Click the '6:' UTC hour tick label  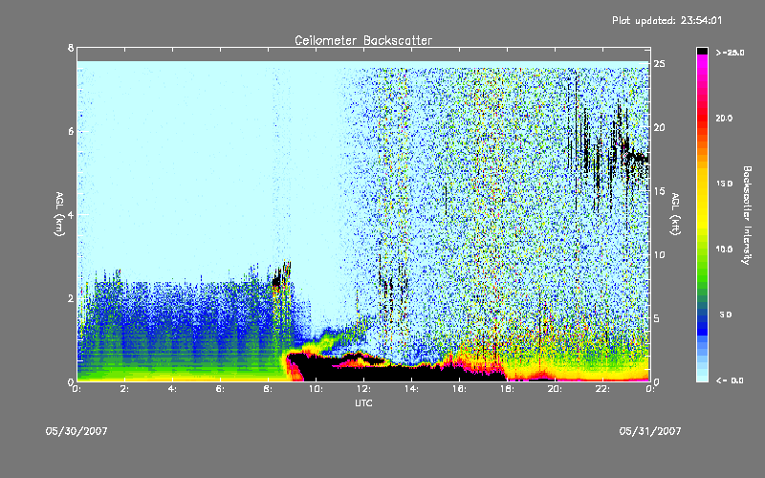pyautogui.click(x=221, y=389)
